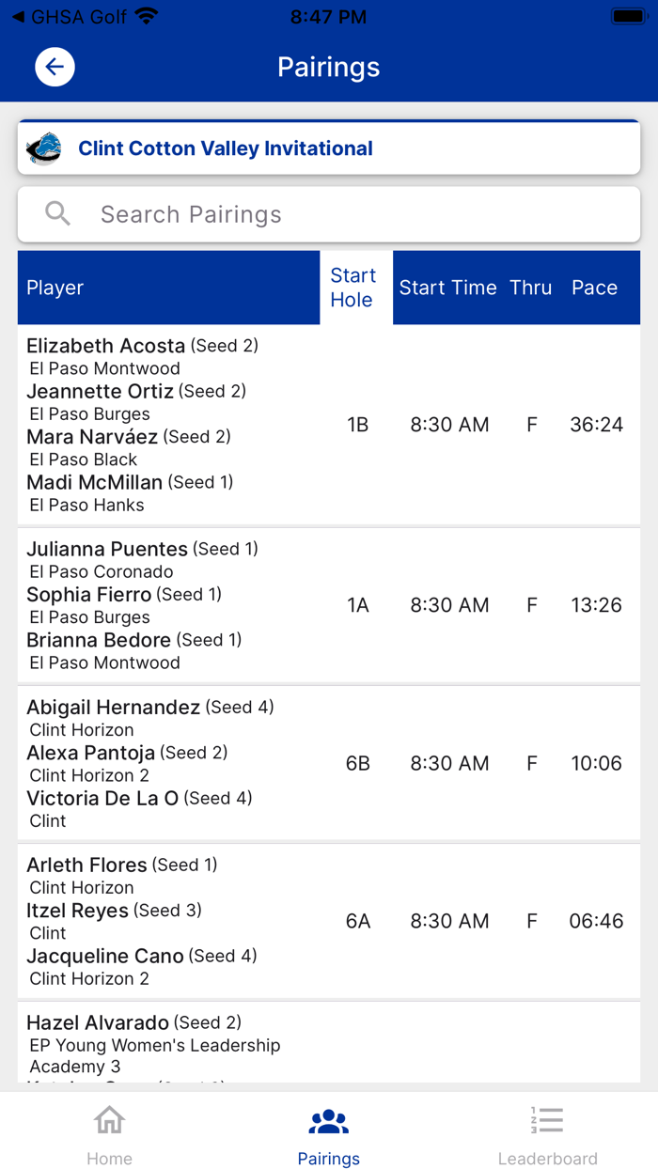Screen dimensions: 658x1169
Task: Open Julianna Puentes pairing row
Action: point(329,605)
